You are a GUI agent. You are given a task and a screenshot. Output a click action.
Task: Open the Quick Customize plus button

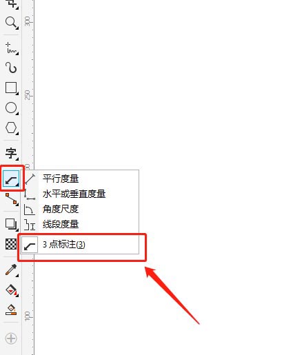(x=11, y=338)
